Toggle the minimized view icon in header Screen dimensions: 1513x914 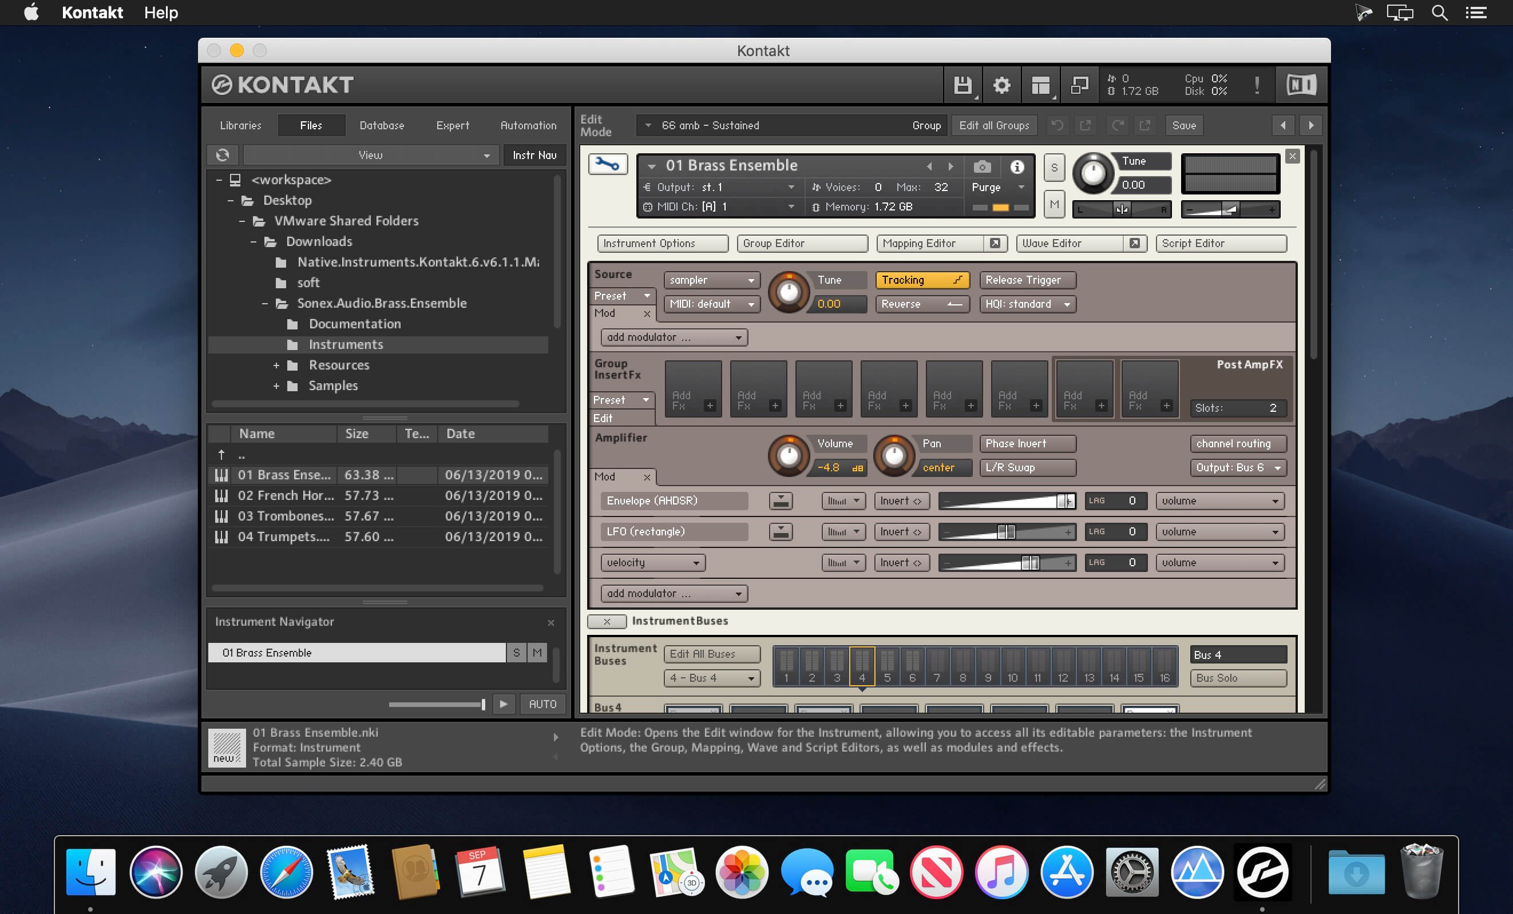click(x=1079, y=85)
